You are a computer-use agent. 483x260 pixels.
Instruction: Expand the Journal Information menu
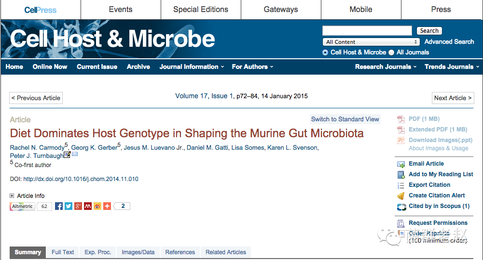(192, 67)
